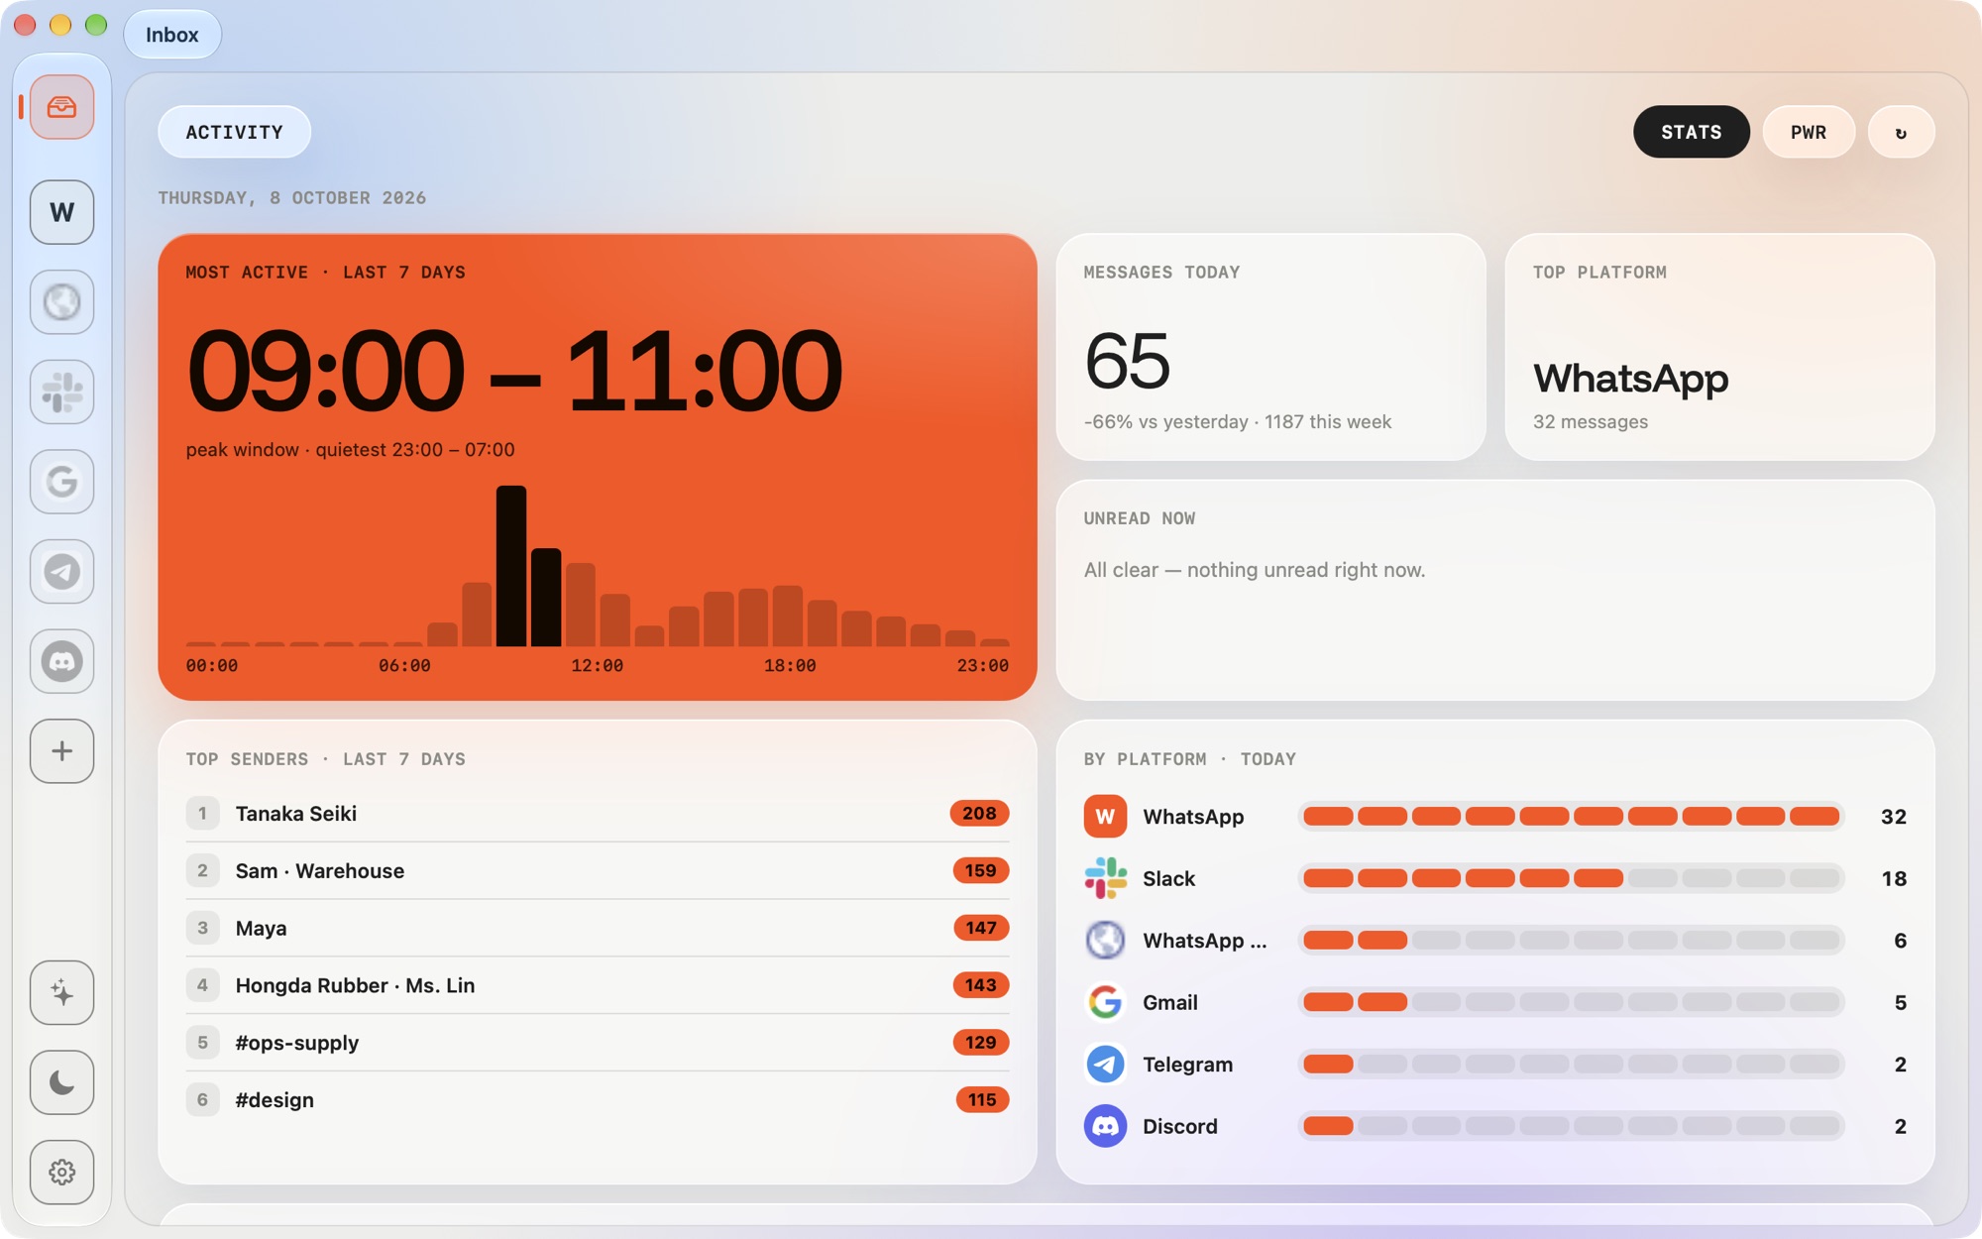Click WhatsApp icon in By Platform list

(x=1105, y=817)
